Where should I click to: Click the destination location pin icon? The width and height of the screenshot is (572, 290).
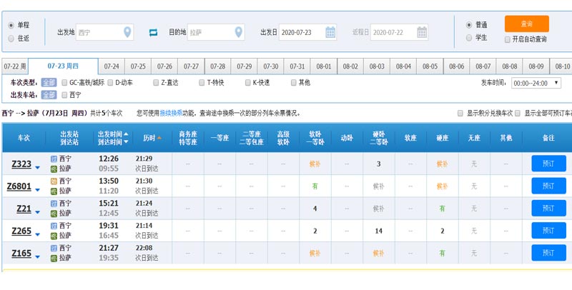click(x=239, y=32)
